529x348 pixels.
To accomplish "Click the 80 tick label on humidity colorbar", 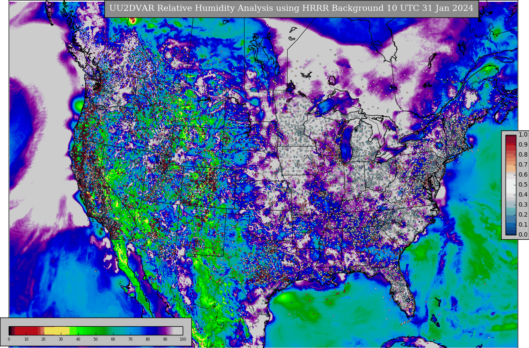I will [148, 339].
